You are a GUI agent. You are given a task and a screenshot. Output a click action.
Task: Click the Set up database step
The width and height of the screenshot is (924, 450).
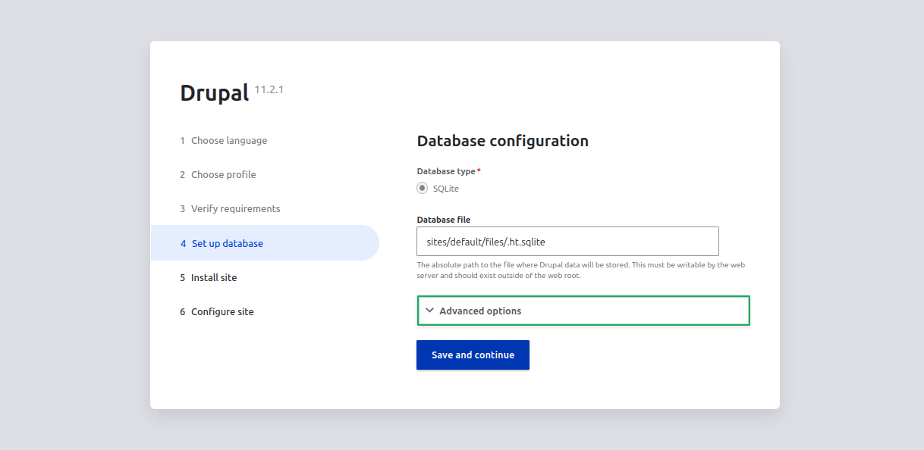(265, 243)
